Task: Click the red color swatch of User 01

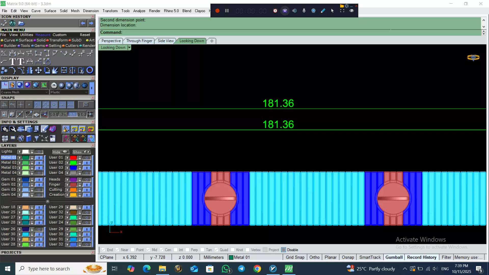Action: click(73, 158)
